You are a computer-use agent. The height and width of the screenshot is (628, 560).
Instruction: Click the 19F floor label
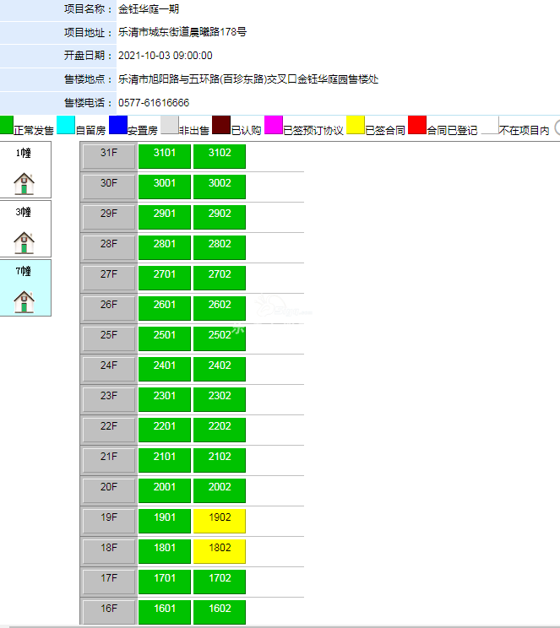pos(109,522)
